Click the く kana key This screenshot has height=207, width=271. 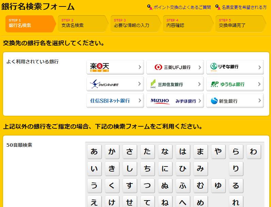coord(112,186)
